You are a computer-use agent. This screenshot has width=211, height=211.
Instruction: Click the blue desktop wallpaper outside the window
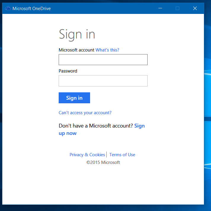pos(207,89)
